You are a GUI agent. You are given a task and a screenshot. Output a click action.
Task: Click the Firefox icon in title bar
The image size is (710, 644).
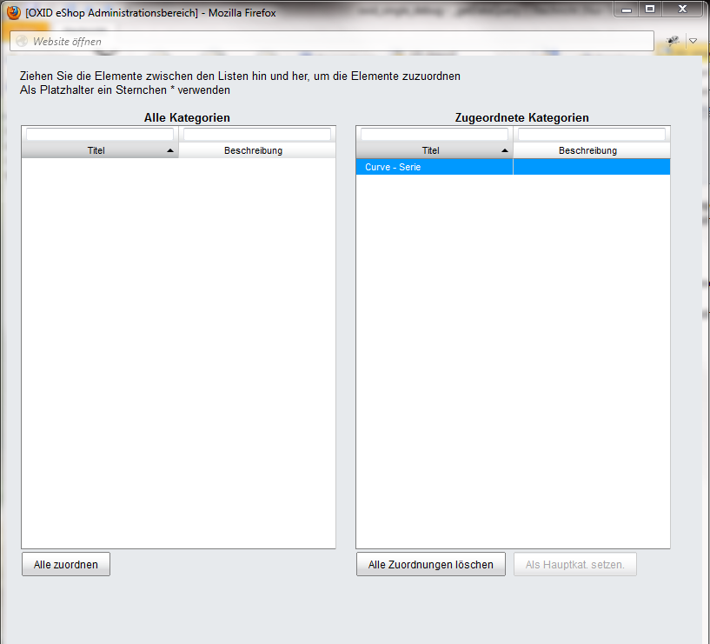click(13, 12)
